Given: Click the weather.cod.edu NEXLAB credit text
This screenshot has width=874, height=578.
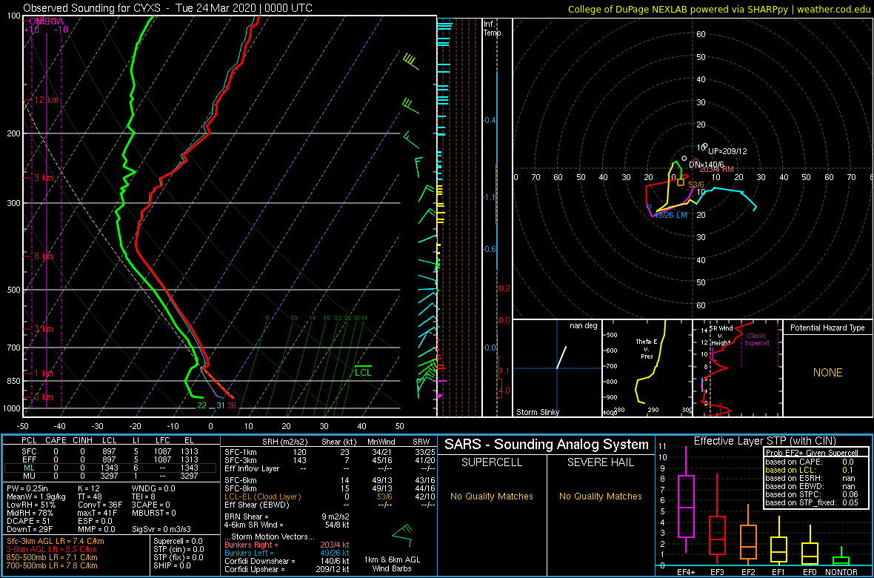Looking at the screenshot, I should pyautogui.click(x=718, y=8).
